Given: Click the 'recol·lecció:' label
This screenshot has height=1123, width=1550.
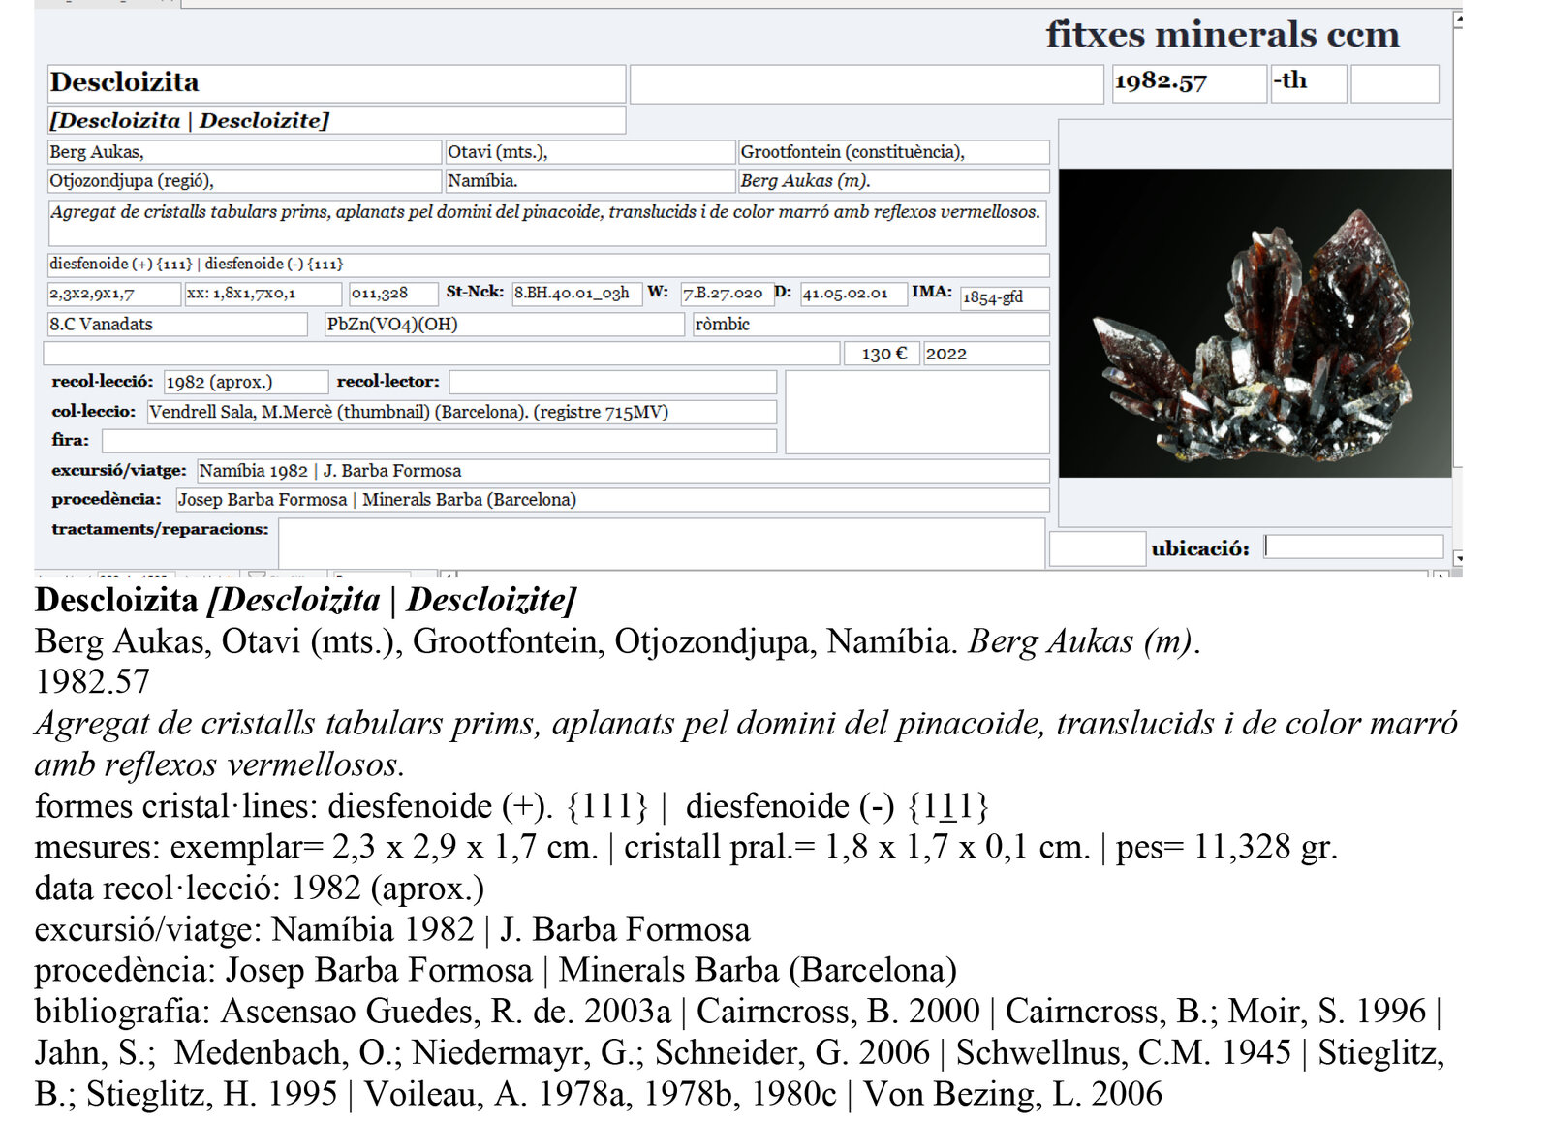Looking at the screenshot, I should [103, 382].
